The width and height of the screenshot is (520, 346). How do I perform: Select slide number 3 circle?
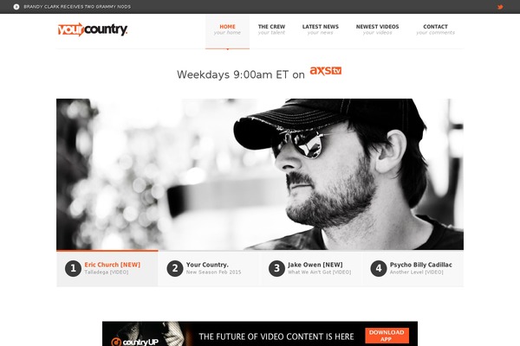pyautogui.click(x=277, y=268)
